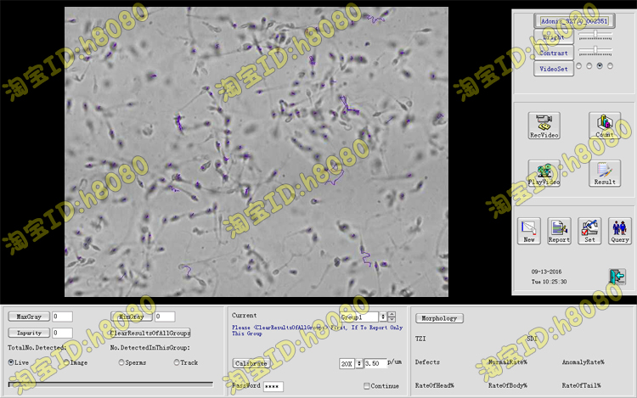The image size is (637, 398).
Task: Open the Result icon
Action: pos(605,173)
